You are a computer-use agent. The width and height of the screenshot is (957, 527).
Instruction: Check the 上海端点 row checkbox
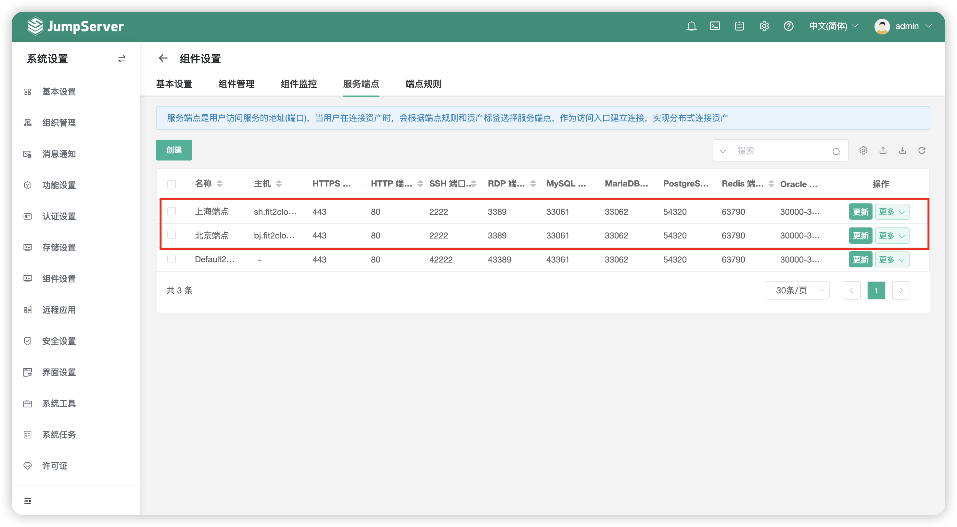(x=171, y=211)
